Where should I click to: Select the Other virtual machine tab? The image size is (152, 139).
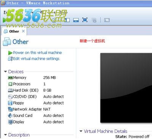[14, 31]
